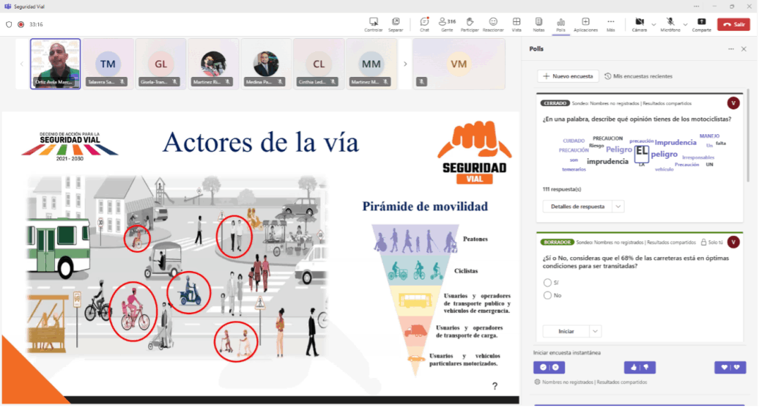Change the layout with Vista
The image size is (759, 408).
point(517,24)
